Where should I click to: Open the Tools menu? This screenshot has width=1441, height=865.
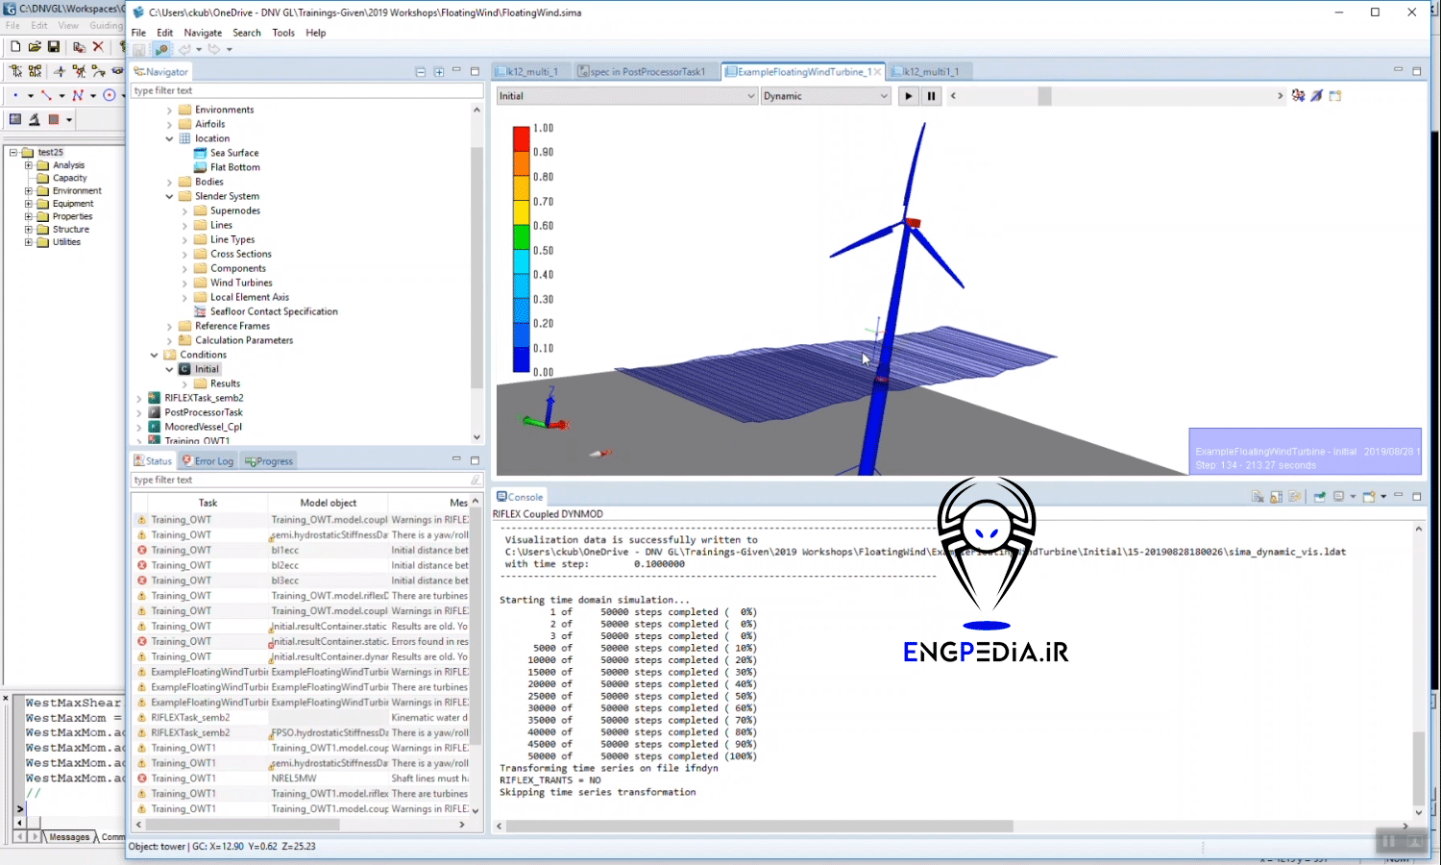(x=283, y=33)
